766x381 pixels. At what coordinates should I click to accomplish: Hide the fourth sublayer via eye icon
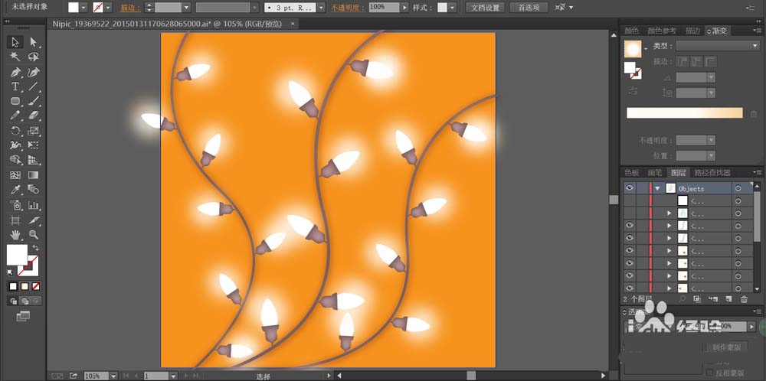(629, 238)
